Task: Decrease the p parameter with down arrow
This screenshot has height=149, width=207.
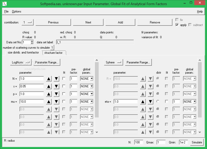Action: coord(56,94)
